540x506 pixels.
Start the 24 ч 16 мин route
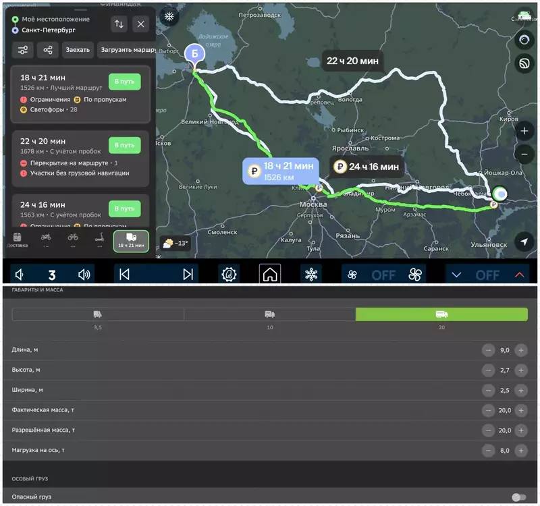125,208
